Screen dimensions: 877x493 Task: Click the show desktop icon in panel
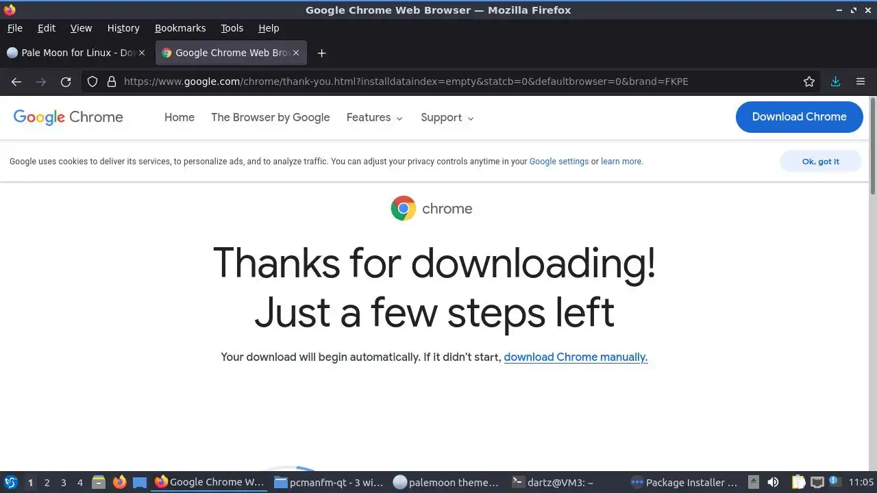point(140,483)
